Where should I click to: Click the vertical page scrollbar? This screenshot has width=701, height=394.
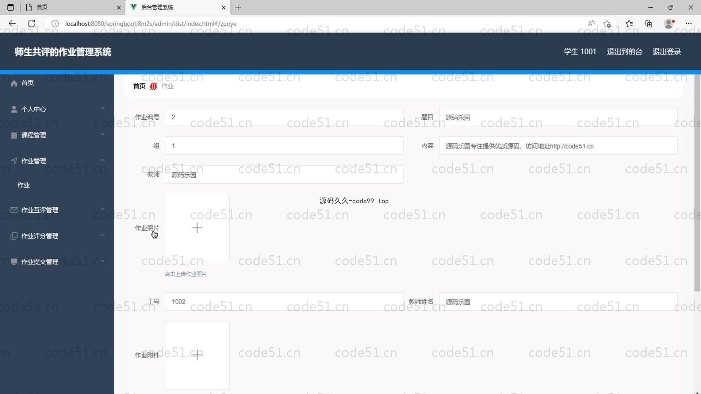click(697, 182)
